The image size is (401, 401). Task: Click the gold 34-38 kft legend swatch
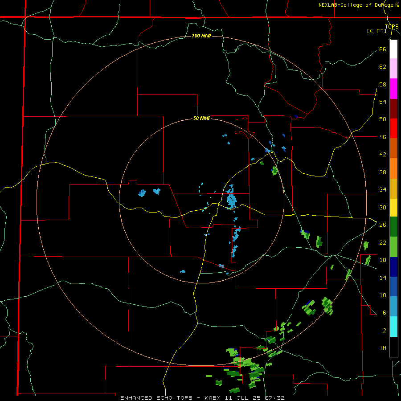pos(393,188)
